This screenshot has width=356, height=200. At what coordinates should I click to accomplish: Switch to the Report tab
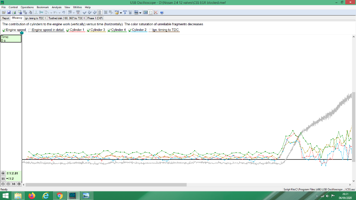point(6,18)
